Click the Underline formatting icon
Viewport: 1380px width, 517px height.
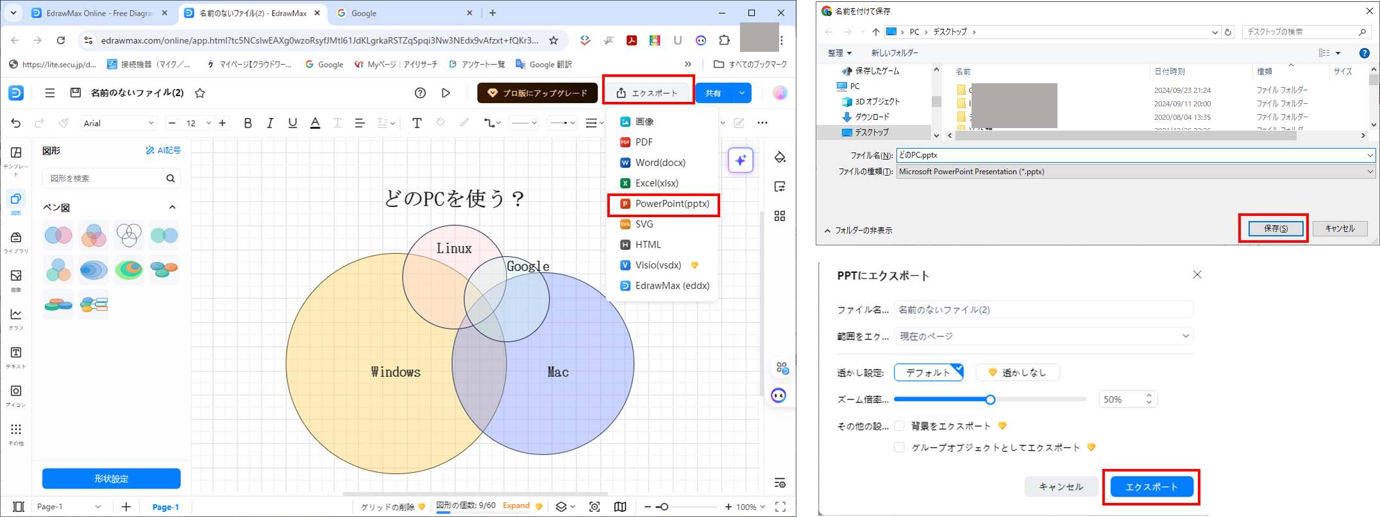292,123
